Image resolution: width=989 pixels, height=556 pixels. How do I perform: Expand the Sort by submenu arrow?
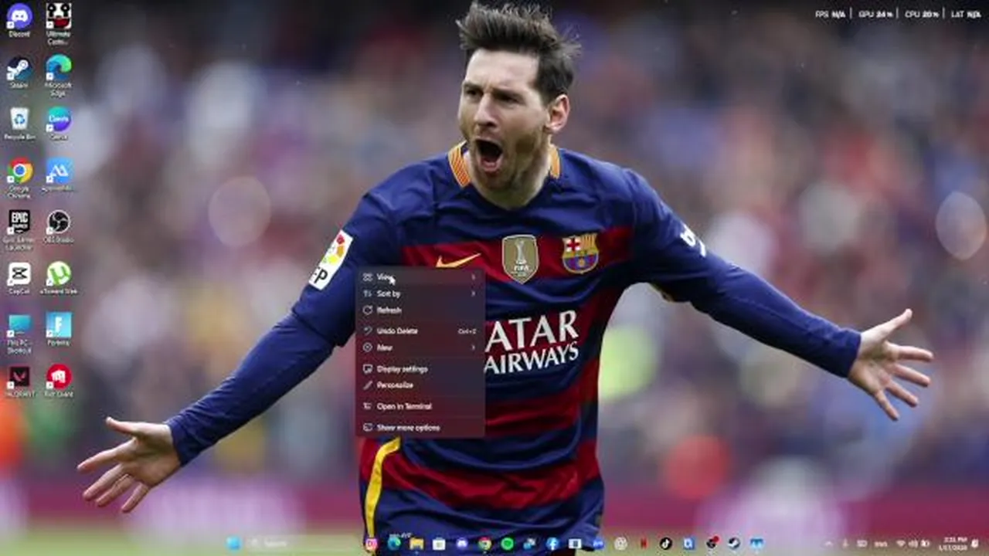(x=474, y=293)
